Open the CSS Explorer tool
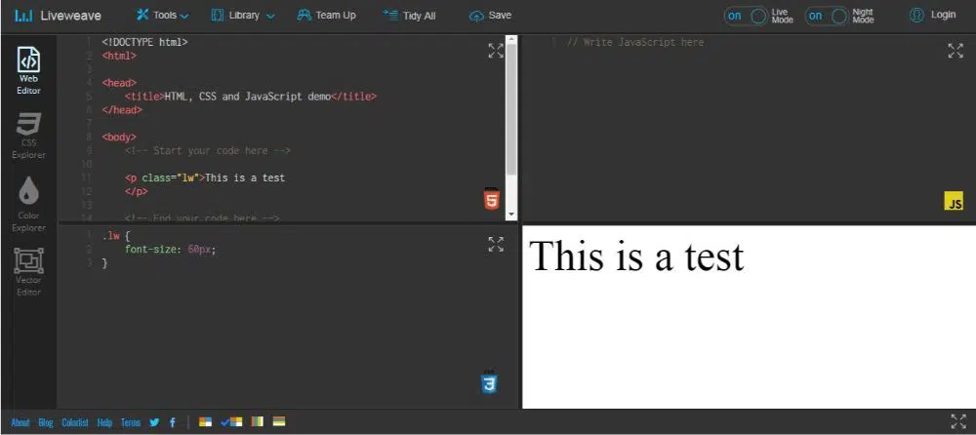The image size is (976, 435). 28,135
